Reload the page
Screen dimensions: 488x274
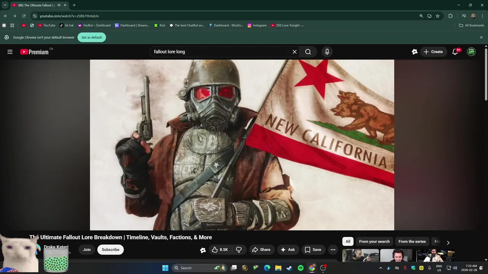click(x=24, y=16)
